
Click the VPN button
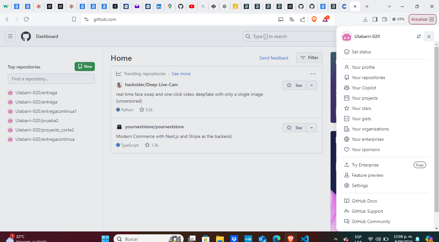tap(398, 19)
